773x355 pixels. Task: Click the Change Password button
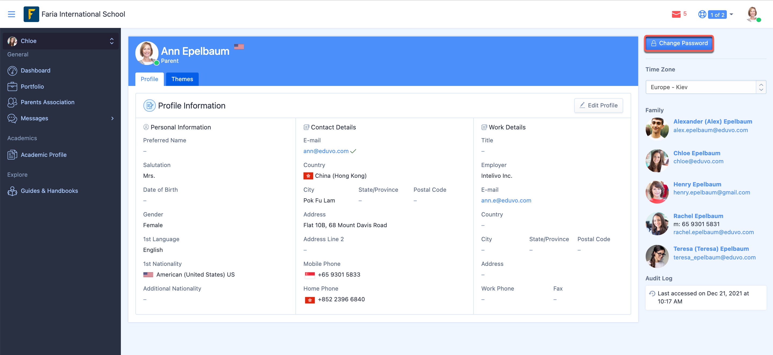click(x=679, y=44)
